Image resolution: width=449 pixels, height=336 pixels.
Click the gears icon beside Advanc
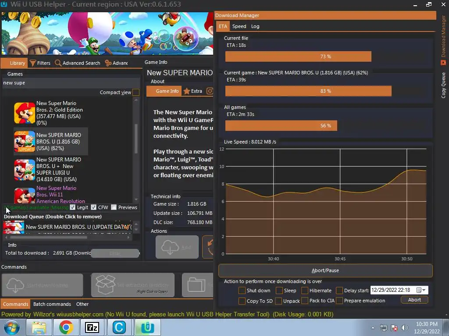pos(108,63)
